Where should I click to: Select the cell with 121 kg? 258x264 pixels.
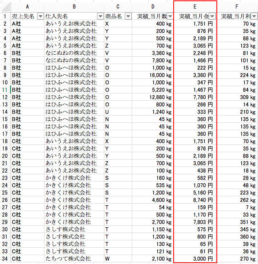153,251
